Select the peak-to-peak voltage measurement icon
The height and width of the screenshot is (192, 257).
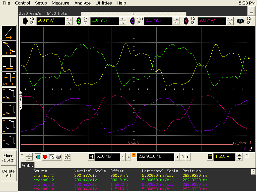click(x=9, y=95)
